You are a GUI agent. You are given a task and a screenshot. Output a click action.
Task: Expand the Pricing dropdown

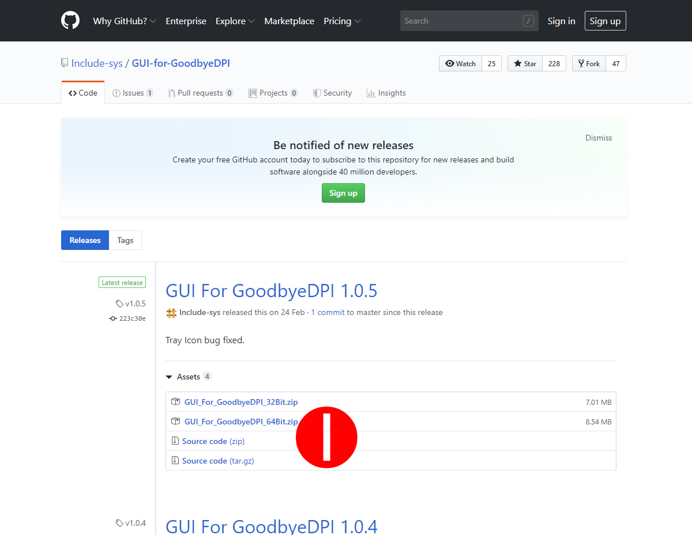343,21
